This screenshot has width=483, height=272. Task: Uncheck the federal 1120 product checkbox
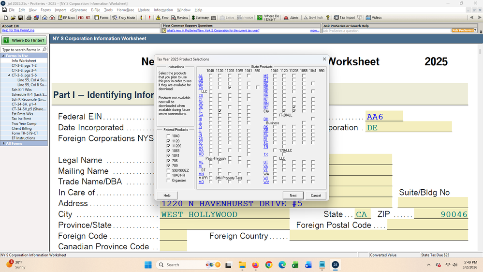[x=168, y=141]
